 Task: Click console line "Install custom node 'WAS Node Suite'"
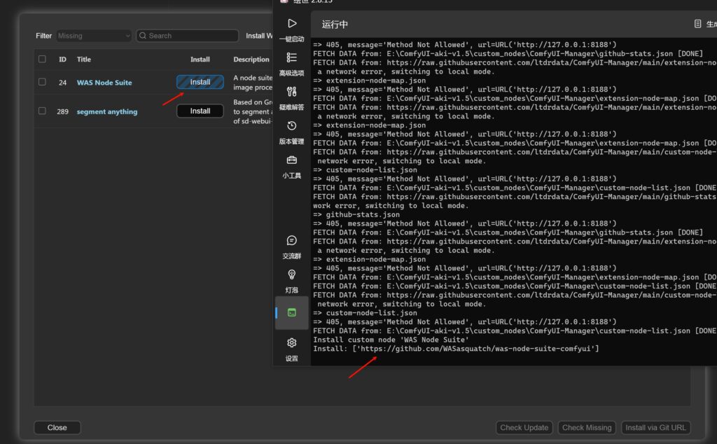click(391, 340)
